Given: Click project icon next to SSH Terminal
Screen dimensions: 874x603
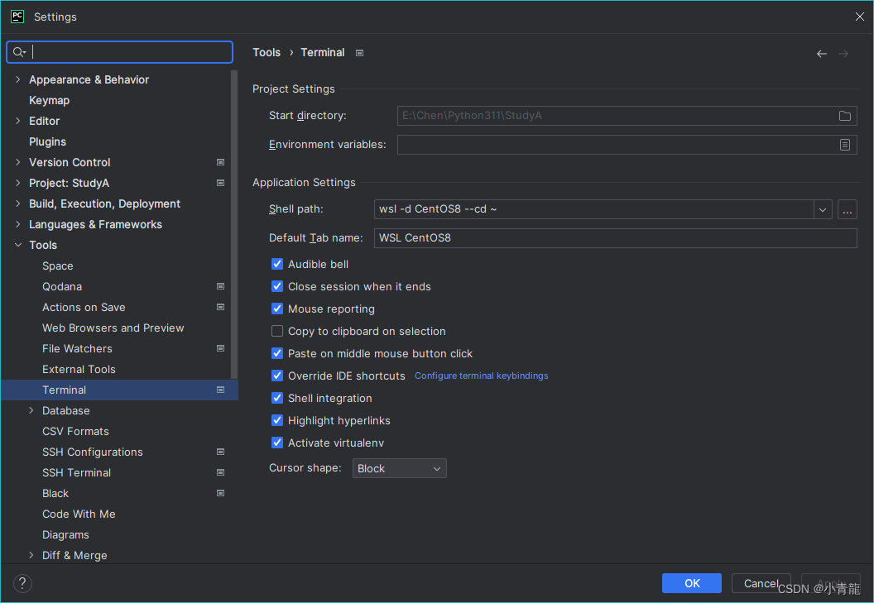Looking at the screenshot, I should 221,472.
